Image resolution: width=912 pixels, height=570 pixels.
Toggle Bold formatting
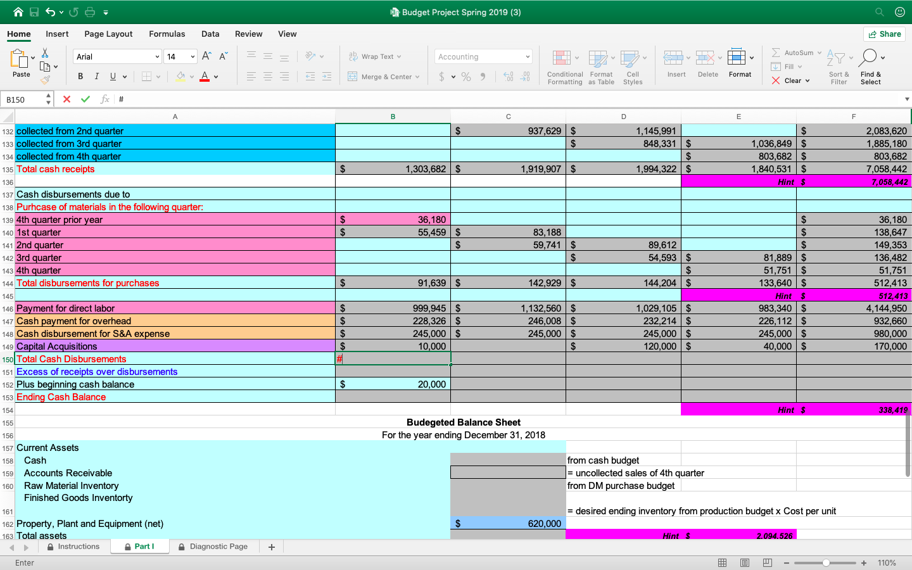[80, 77]
